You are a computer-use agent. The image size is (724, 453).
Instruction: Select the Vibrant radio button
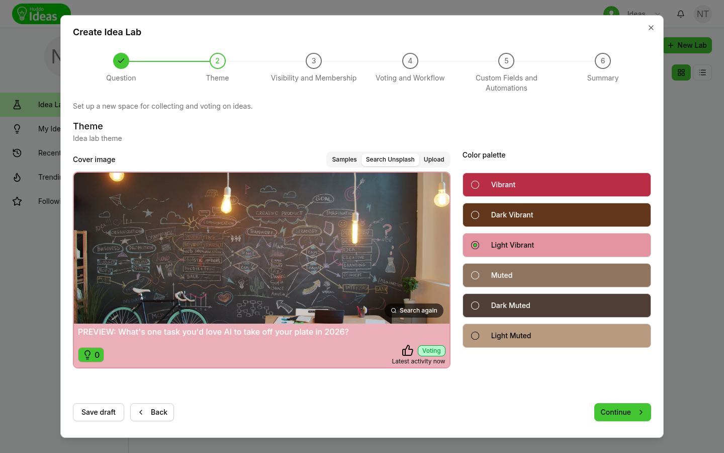click(x=475, y=185)
